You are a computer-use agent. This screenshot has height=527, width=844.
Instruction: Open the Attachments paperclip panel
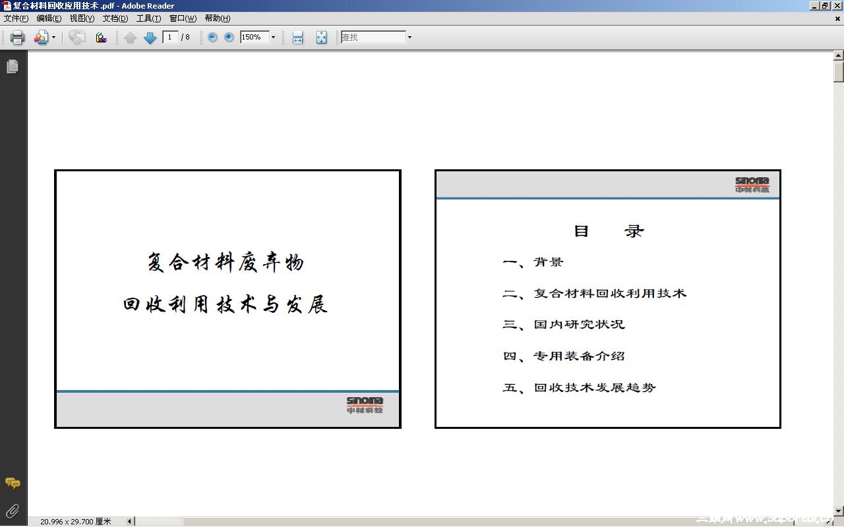click(x=13, y=511)
